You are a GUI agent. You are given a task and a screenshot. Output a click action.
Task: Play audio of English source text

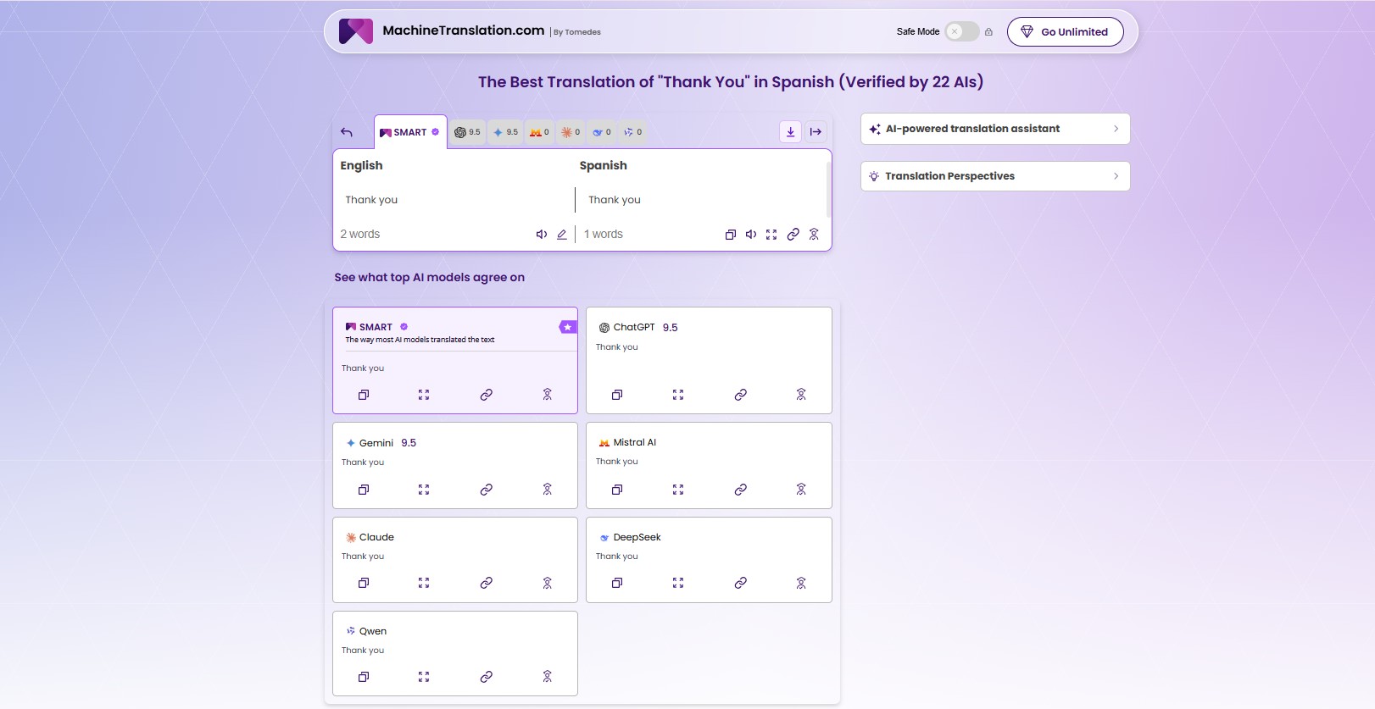click(542, 235)
